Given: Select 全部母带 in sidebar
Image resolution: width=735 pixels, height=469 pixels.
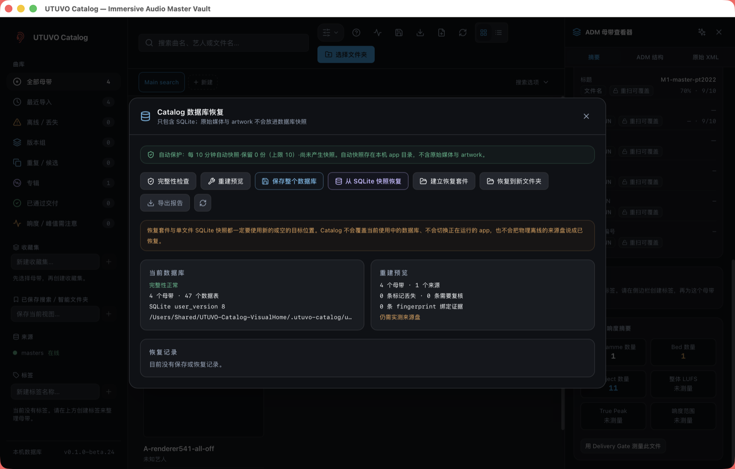Looking at the screenshot, I should pyautogui.click(x=63, y=82).
